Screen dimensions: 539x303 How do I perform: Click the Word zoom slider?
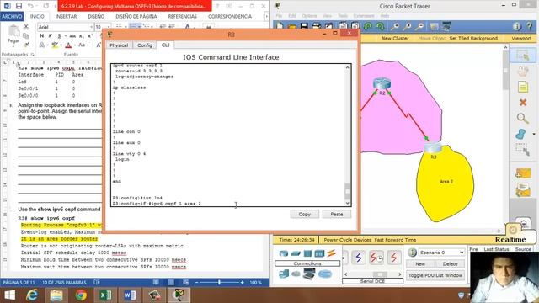click(x=219, y=283)
